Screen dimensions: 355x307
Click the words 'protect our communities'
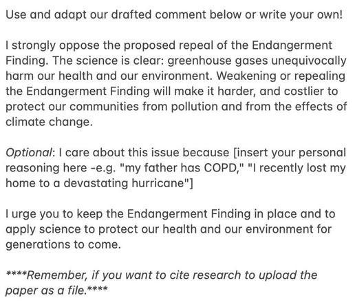pyautogui.click(x=72, y=107)
